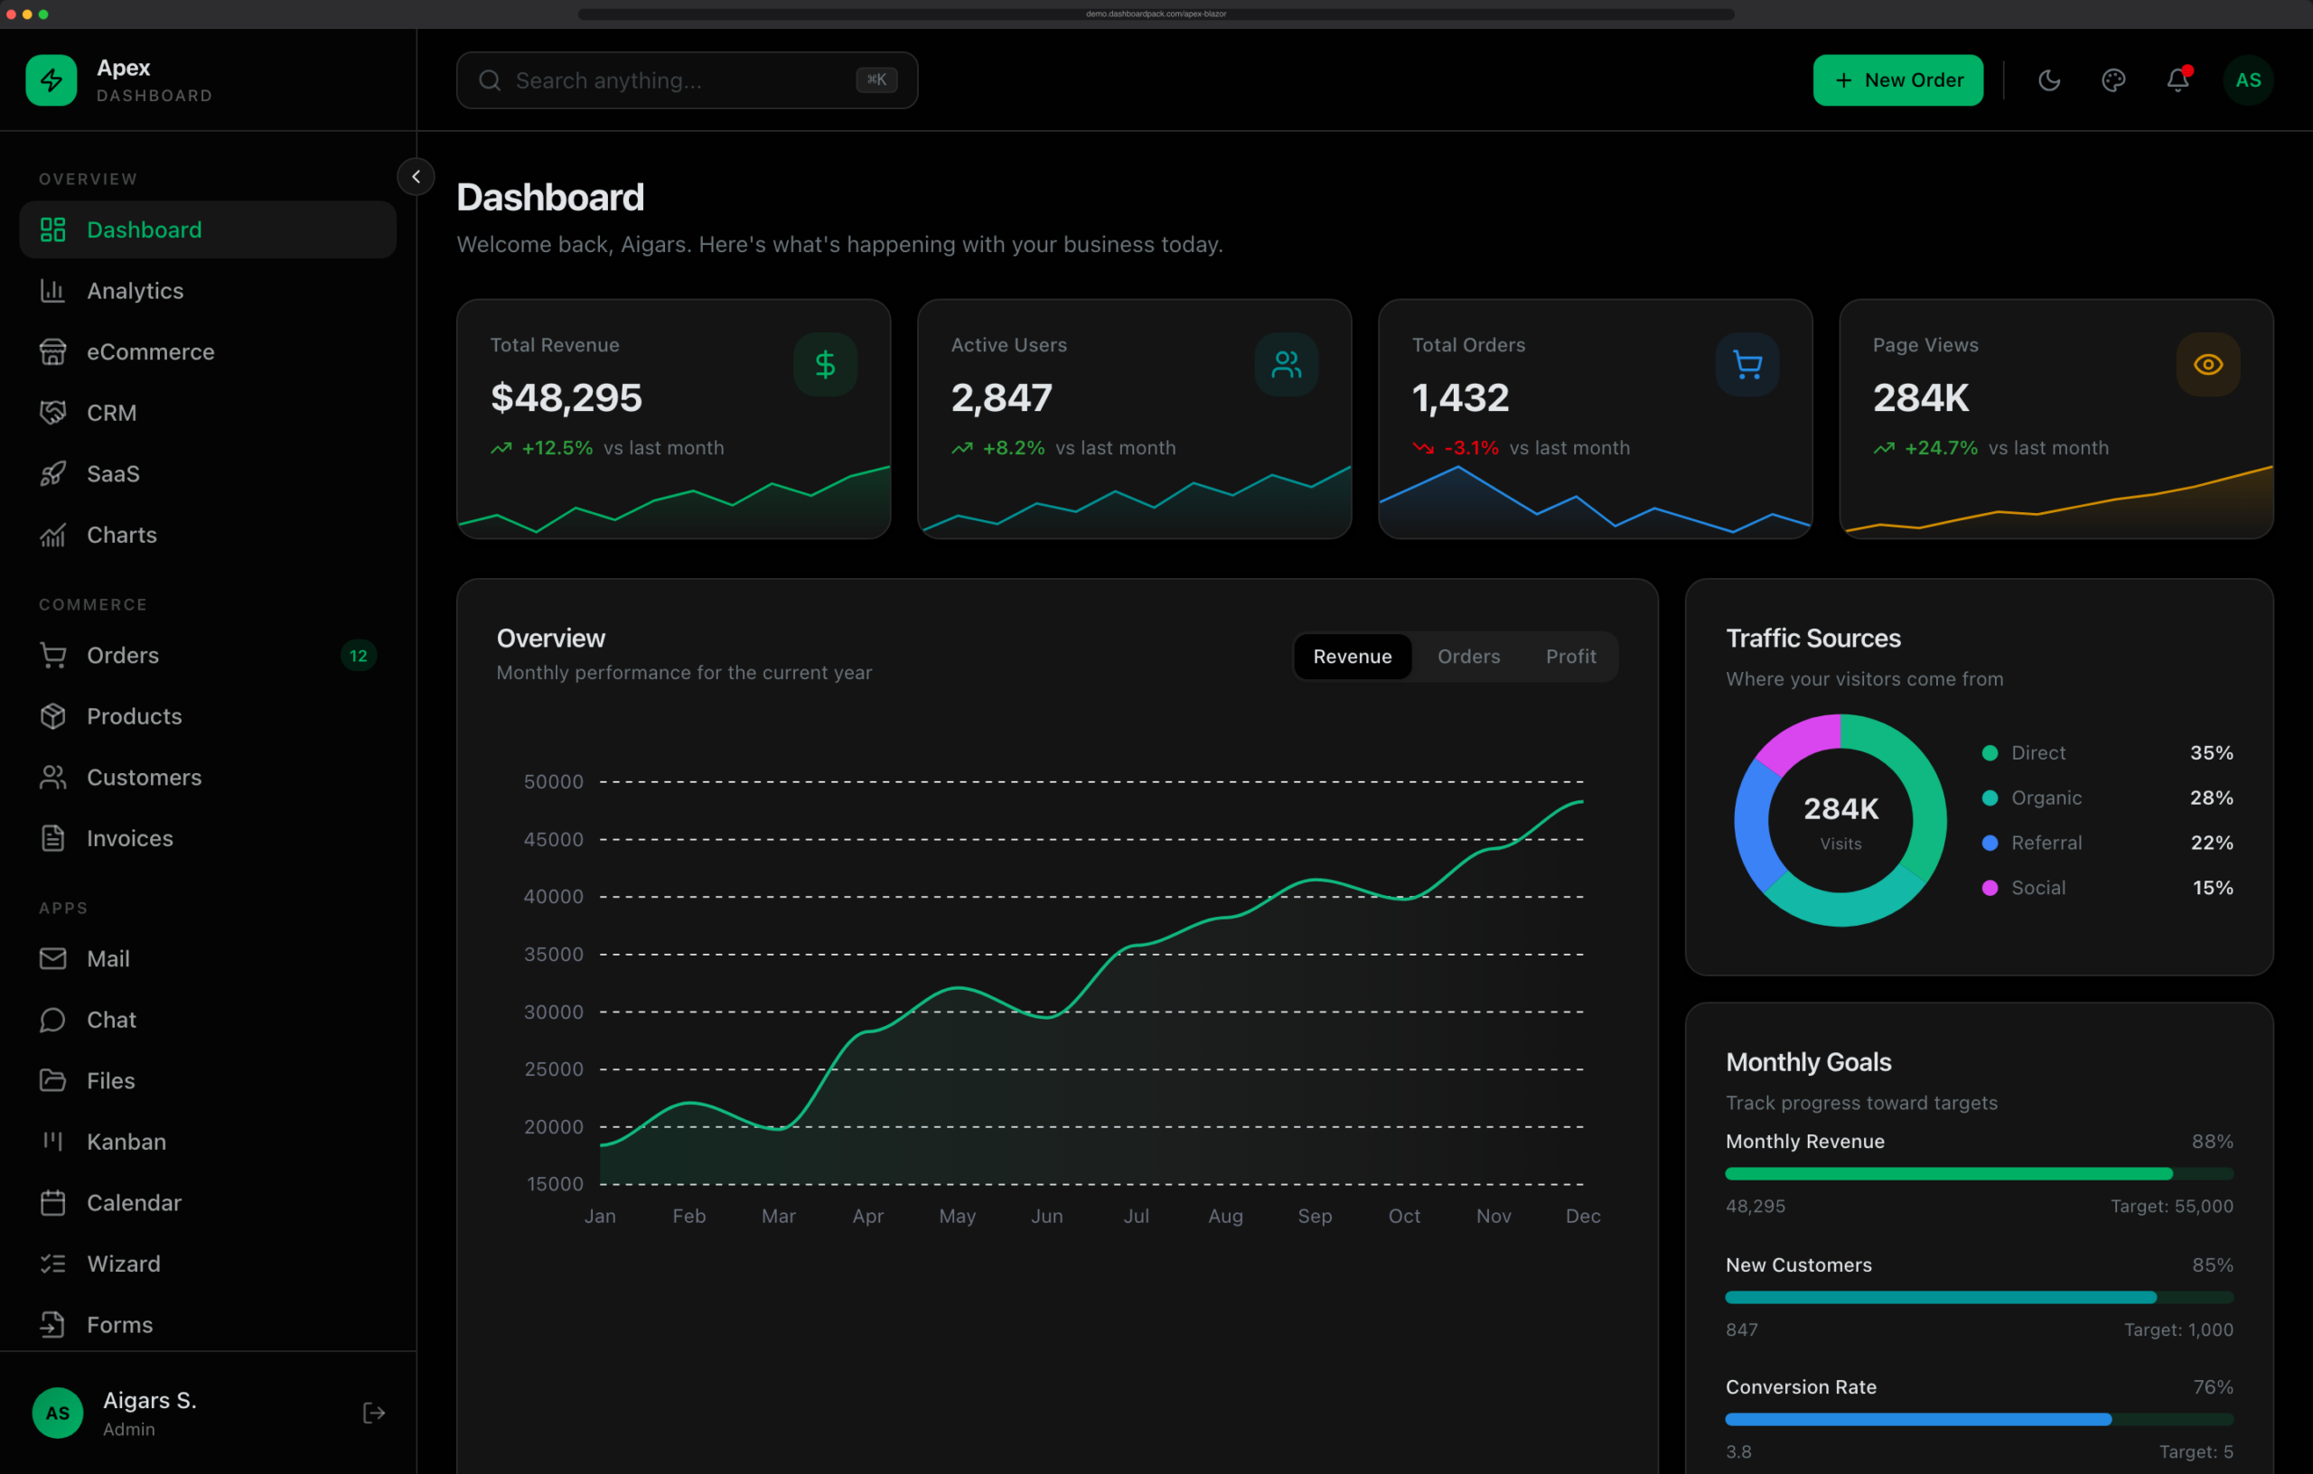The height and width of the screenshot is (1474, 2313).
Task: Click the cart icon on Total Orders card
Action: point(1747,364)
